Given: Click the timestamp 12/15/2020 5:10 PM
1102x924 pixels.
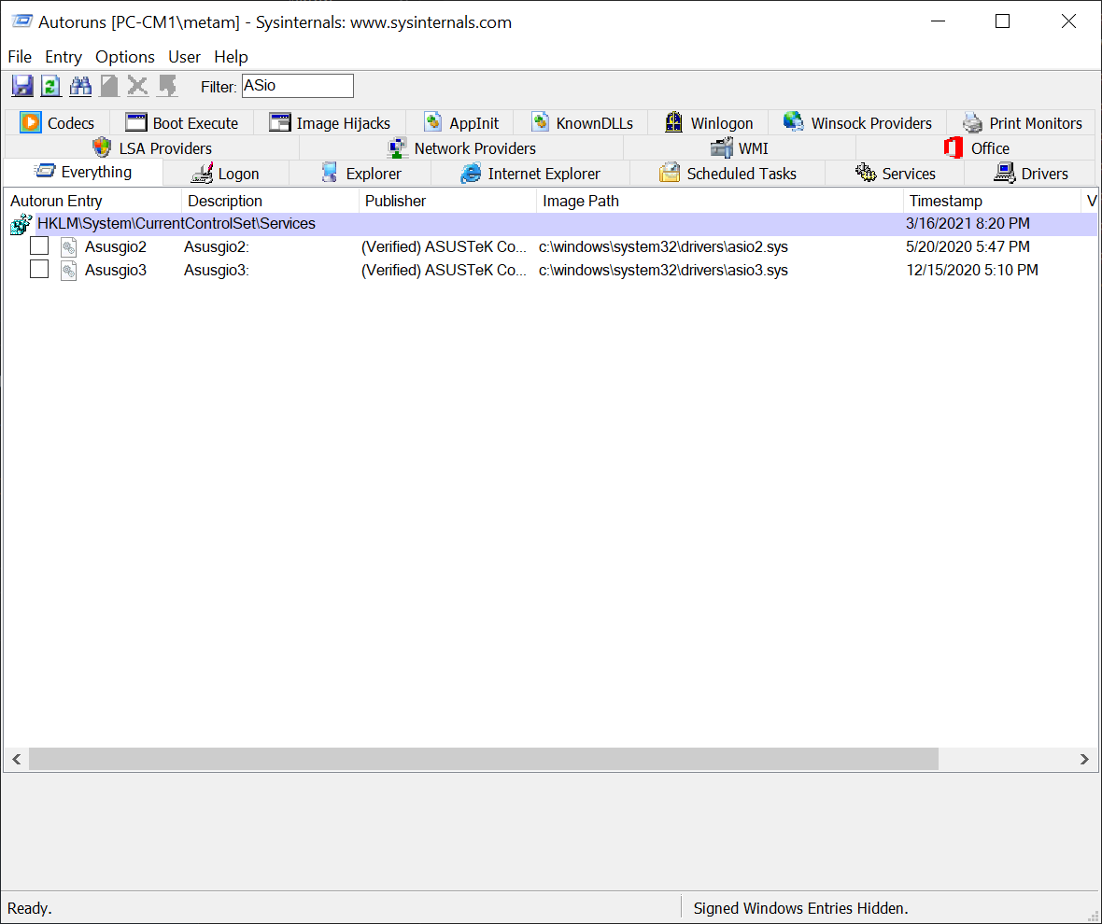Looking at the screenshot, I should [972, 271].
